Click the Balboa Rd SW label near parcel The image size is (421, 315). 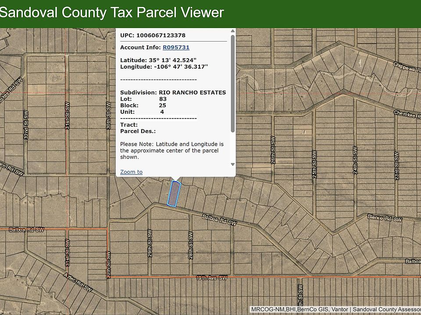tap(219, 220)
